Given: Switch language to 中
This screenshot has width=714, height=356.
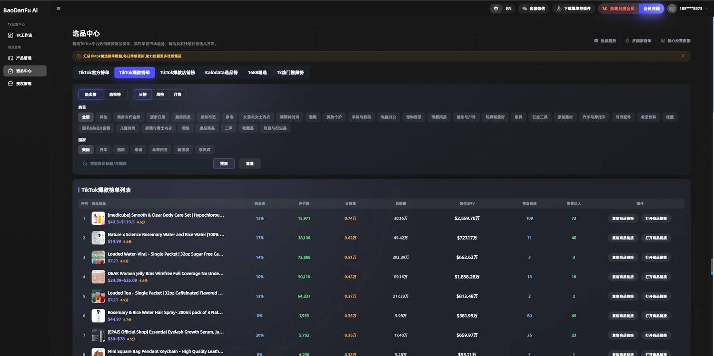Looking at the screenshot, I should point(496,9).
